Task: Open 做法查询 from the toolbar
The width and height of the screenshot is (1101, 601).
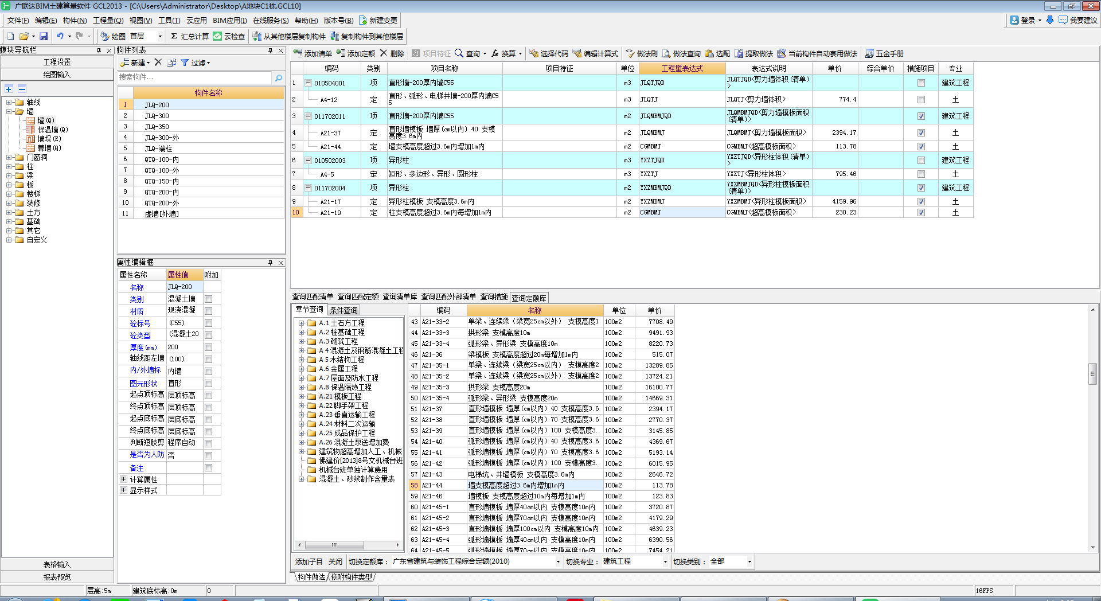Action: coord(681,53)
